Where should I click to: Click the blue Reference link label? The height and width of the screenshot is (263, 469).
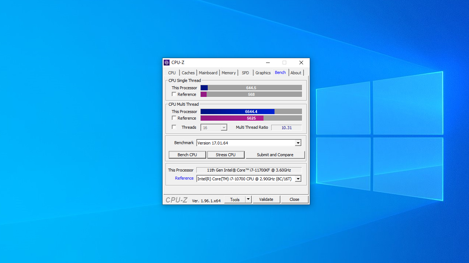click(x=184, y=178)
